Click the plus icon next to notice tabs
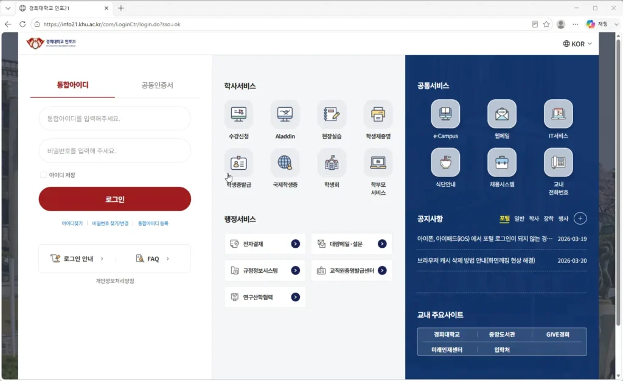The width and height of the screenshot is (623, 381). coord(580,218)
